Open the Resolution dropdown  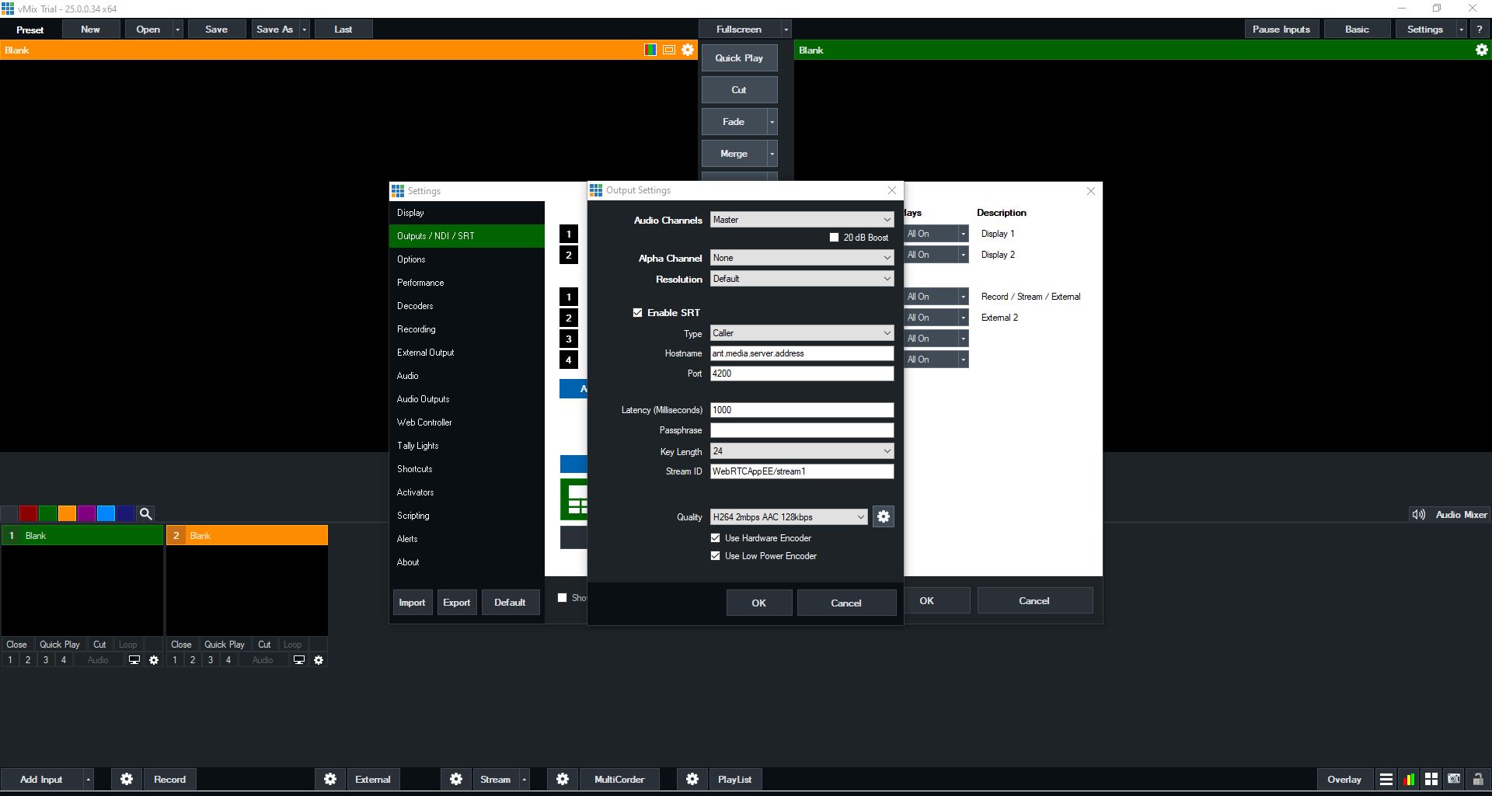[802, 279]
